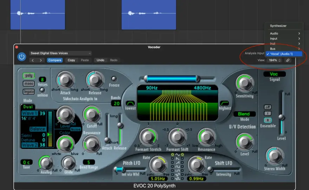Choose 'Vocal' (Audio 1) menu entry
The height and width of the screenshot is (190, 309).
(x=284, y=54)
